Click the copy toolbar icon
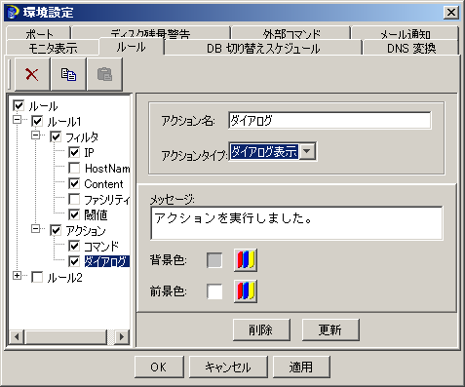The image size is (465, 387). (68, 74)
